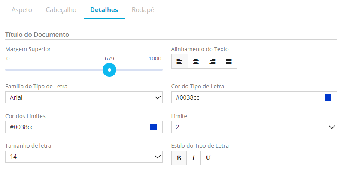Image resolution: width=343 pixels, height=178 pixels.
Task: Toggle bold font style
Action: tap(179, 158)
